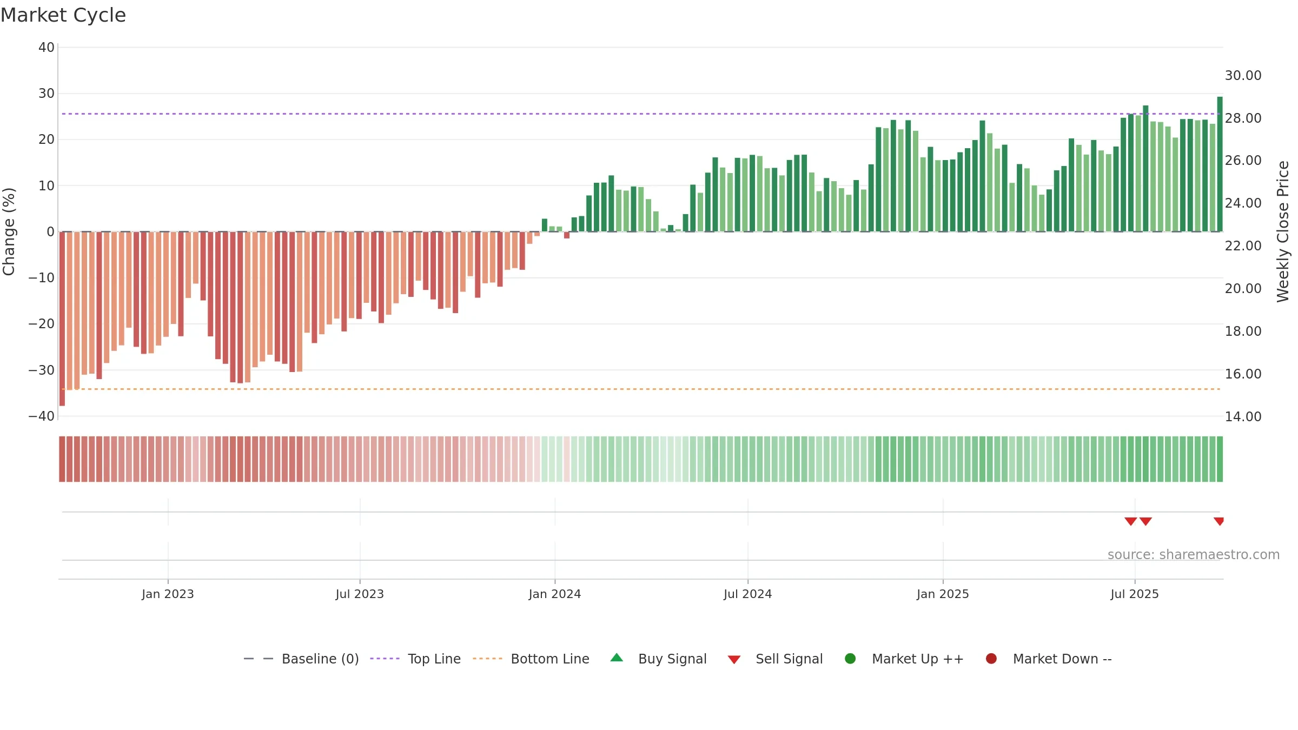Click the Market Up ++ green circle icon
The image size is (1298, 730).
[850, 659]
